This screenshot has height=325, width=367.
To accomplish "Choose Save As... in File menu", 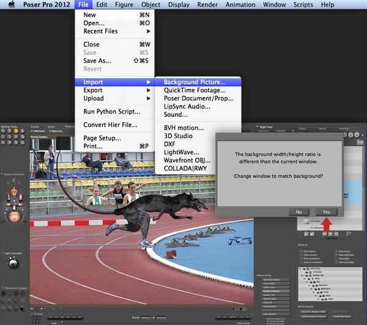I will 115,61.
